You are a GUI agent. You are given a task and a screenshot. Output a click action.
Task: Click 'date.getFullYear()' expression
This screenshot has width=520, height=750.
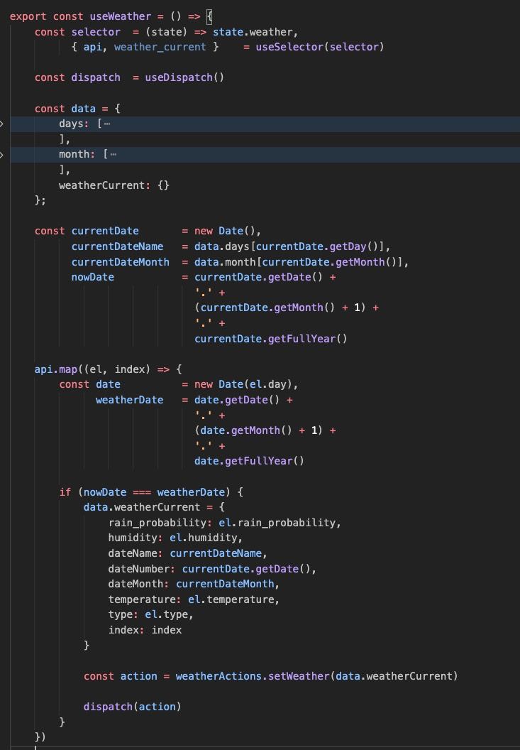pyautogui.click(x=249, y=461)
